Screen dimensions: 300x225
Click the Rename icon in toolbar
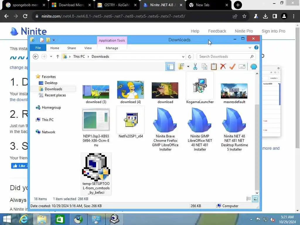pyautogui.click(x=242, y=67)
